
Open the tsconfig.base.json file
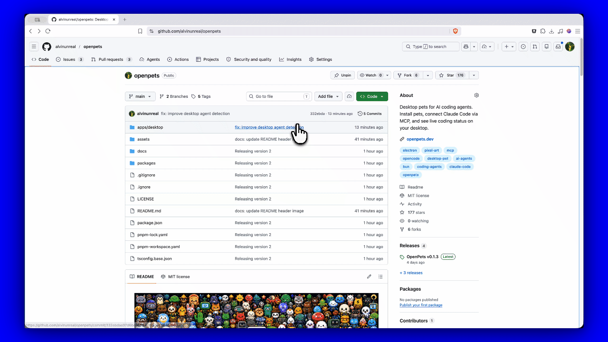(154, 258)
